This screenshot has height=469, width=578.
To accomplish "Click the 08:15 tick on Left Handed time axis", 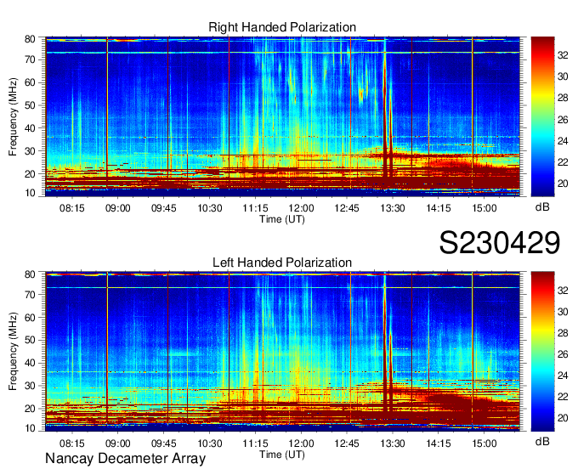I will click(x=72, y=444).
